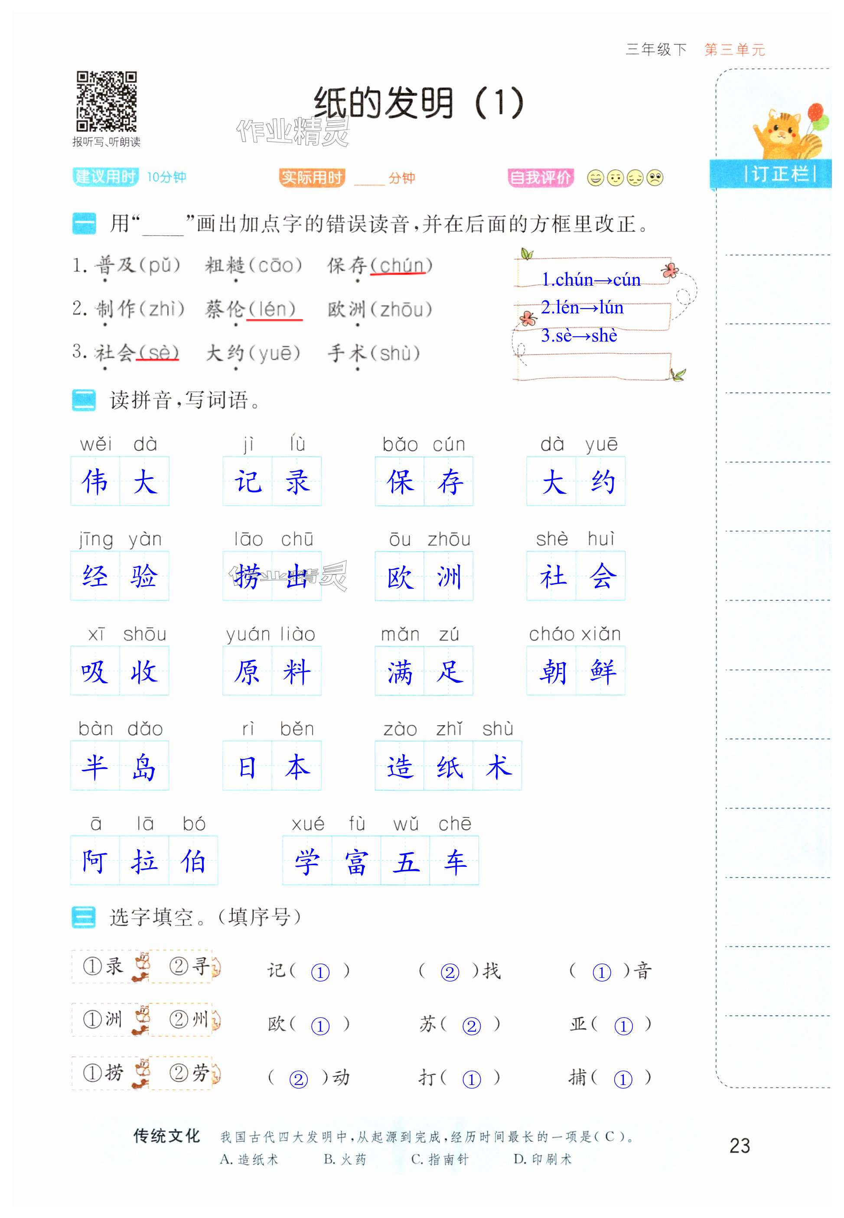Click the blue section one marker
The height and width of the screenshot is (1218, 844).
pos(84,224)
